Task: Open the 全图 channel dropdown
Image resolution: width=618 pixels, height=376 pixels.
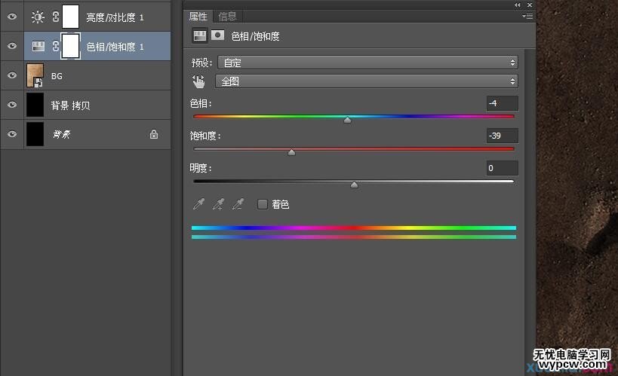Action: pos(367,81)
